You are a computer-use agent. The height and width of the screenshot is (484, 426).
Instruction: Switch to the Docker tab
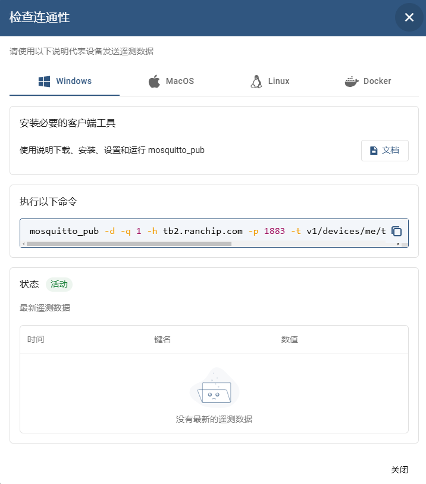[x=368, y=81]
